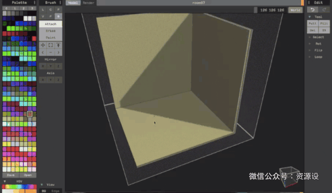
Task: Open palette tab 3
Action: click(32, 8)
